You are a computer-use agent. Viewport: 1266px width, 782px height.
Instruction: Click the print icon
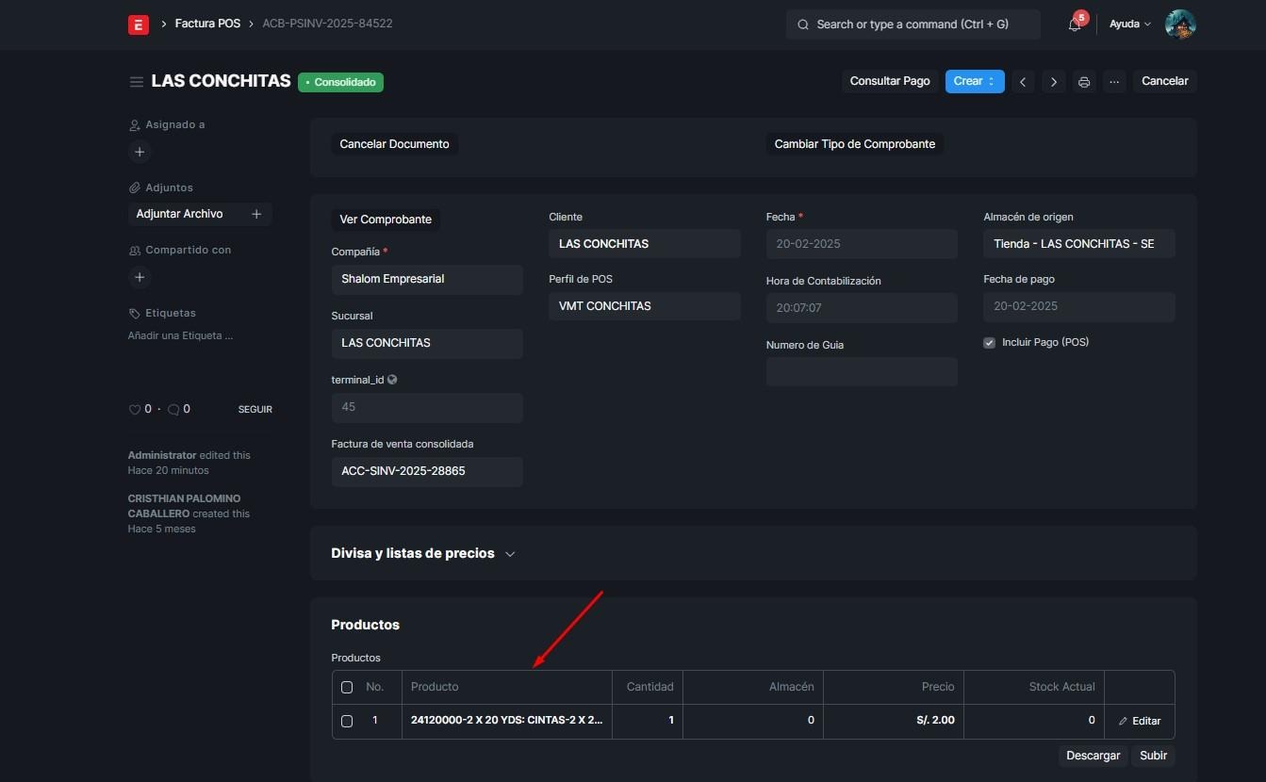(1084, 82)
